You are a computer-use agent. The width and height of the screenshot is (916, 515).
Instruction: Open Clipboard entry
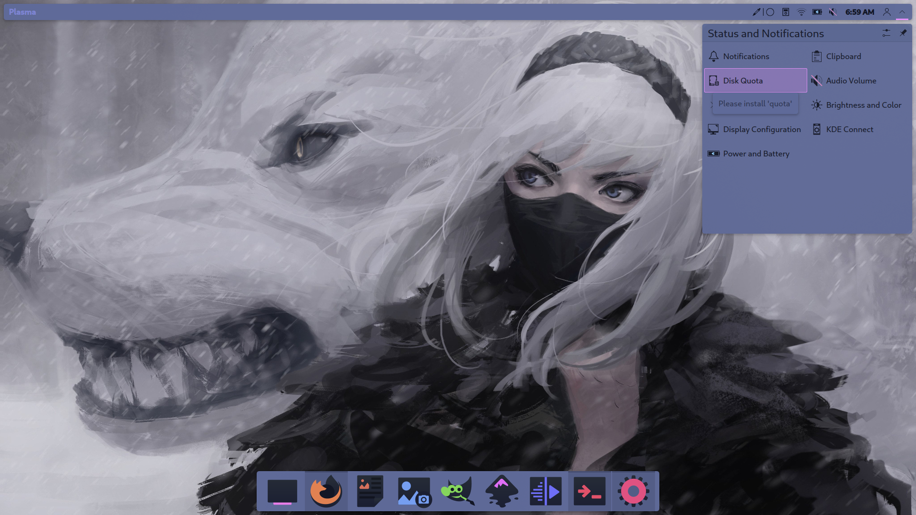pos(858,56)
